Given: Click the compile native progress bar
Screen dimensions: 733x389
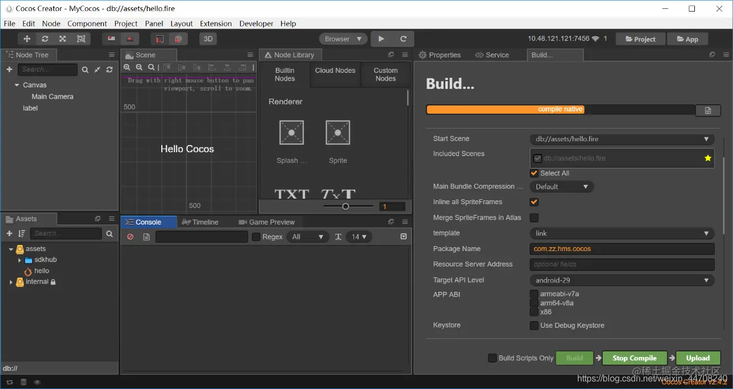Looking at the screenshot, I should 560,109.
